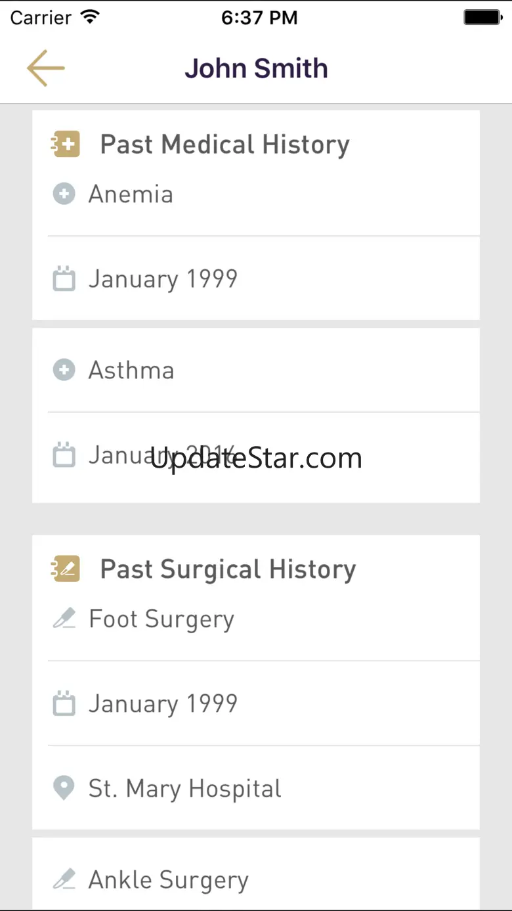
Task: Click the calendar icon on the Asthma date row
Action: pyautogui.click(x=64, y=455)
